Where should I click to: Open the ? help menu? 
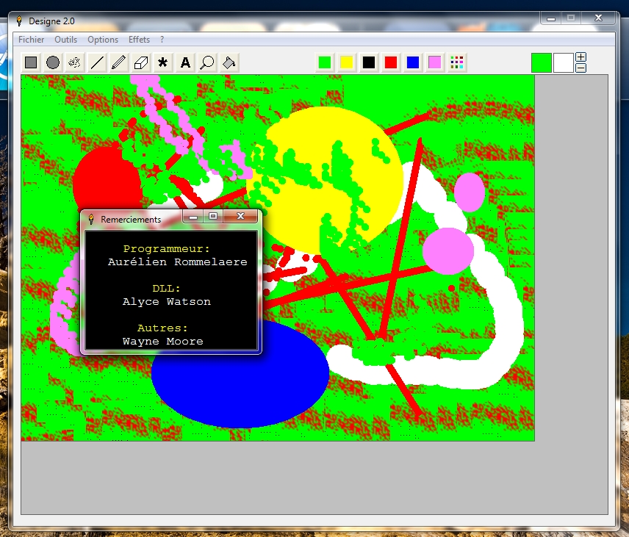(x=162, y=40)
